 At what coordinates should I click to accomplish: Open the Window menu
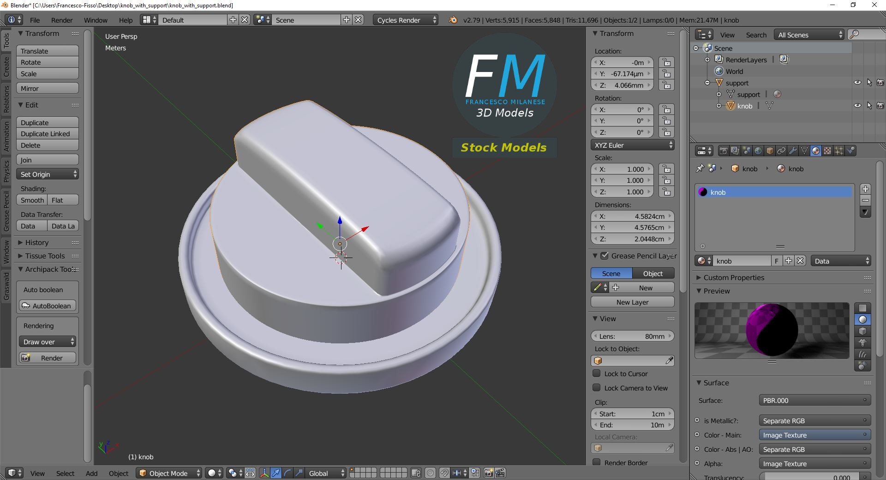[96, 20]
